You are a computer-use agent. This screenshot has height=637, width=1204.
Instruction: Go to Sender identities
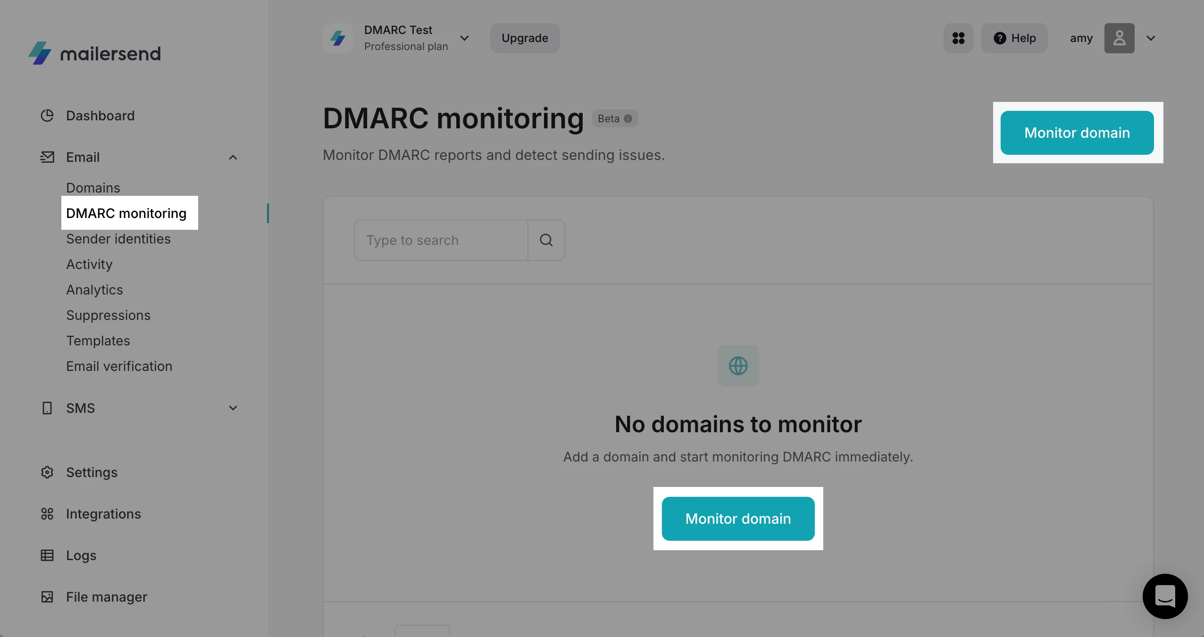click(118, 239)
